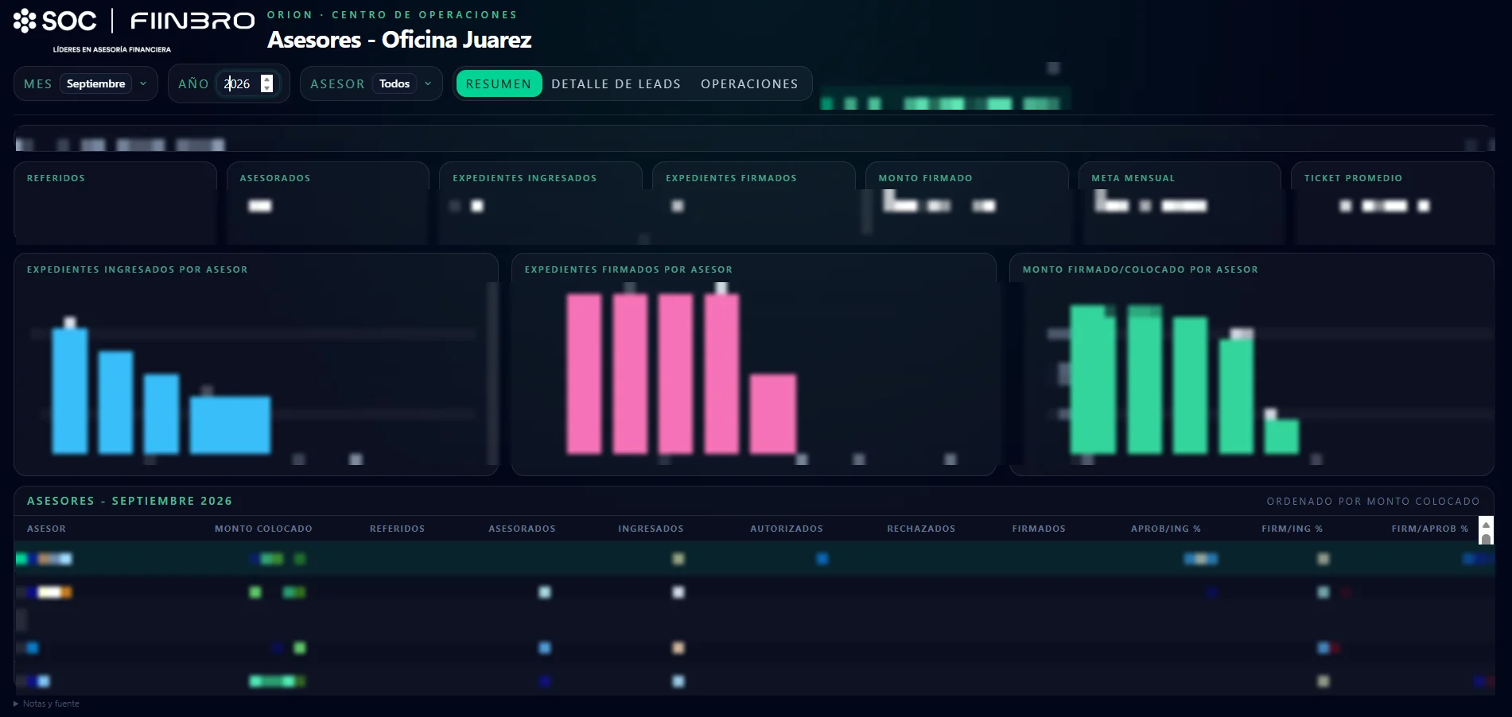1512x717 pixels.
Task: Select the EXPEDIENTES INGRESADOS card title
Action: pyautogui.click(x=525, y=178)
